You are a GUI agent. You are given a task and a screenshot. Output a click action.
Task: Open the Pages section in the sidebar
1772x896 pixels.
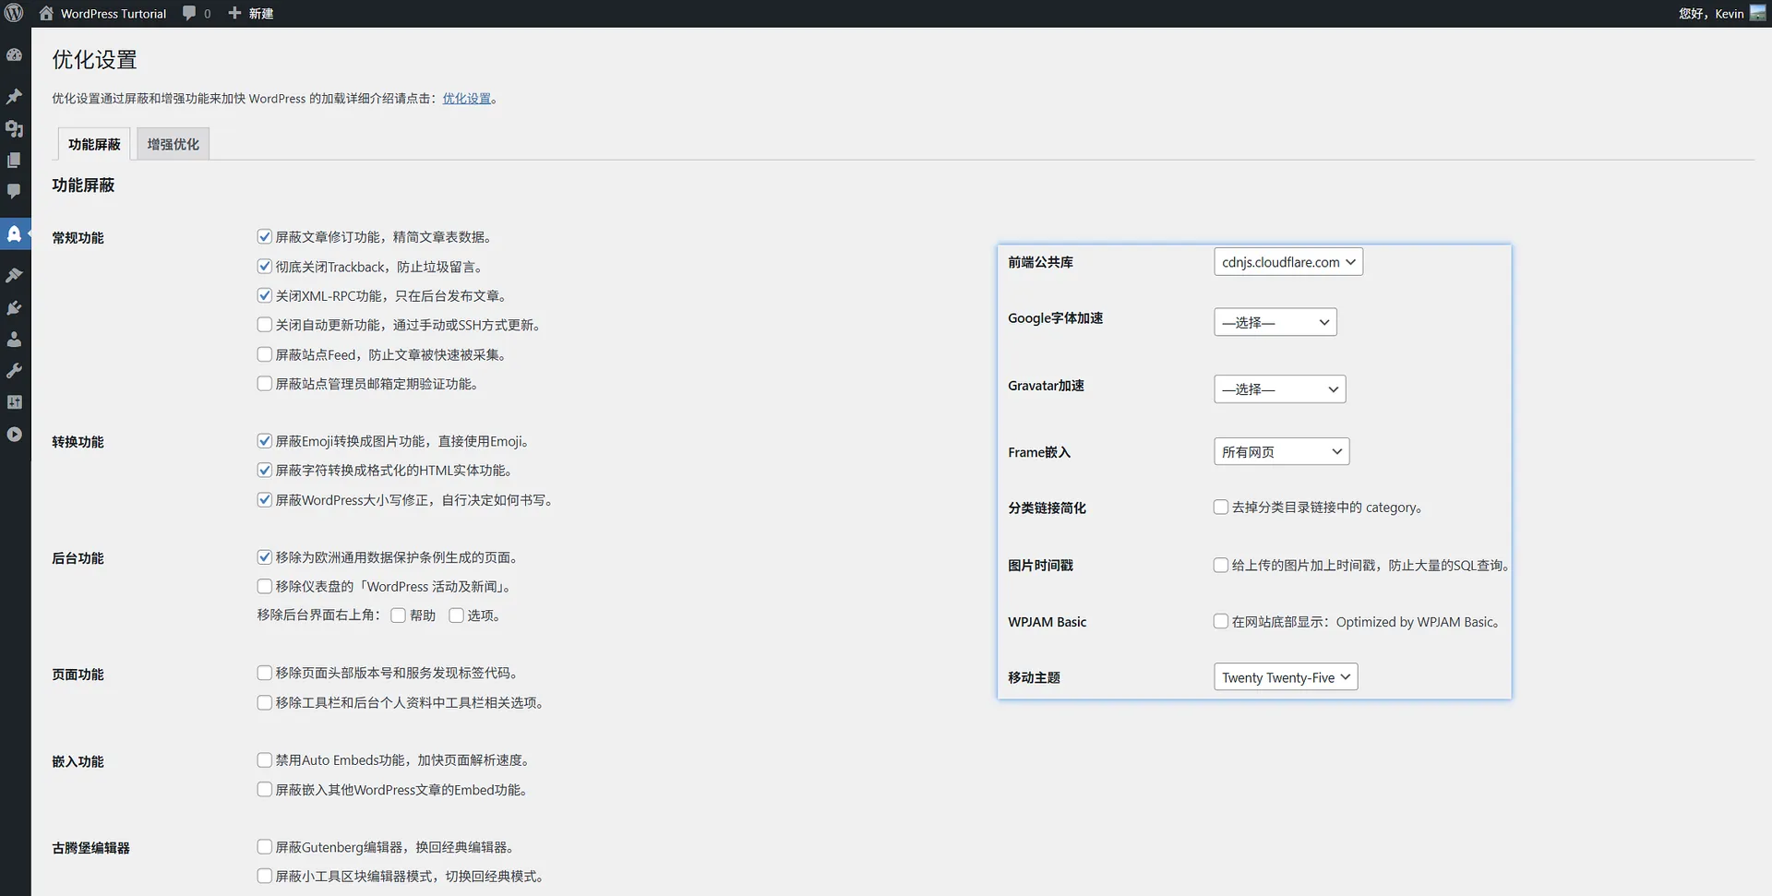tap(15, 160)
